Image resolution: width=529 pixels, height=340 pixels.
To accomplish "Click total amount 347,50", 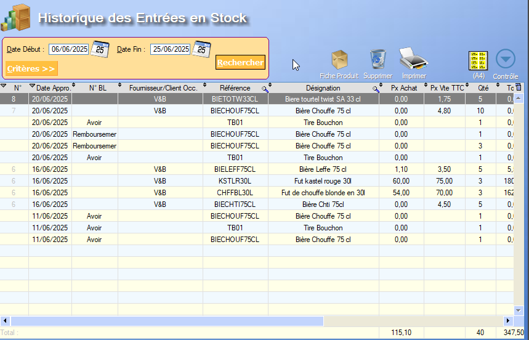I will pos(514,333).
